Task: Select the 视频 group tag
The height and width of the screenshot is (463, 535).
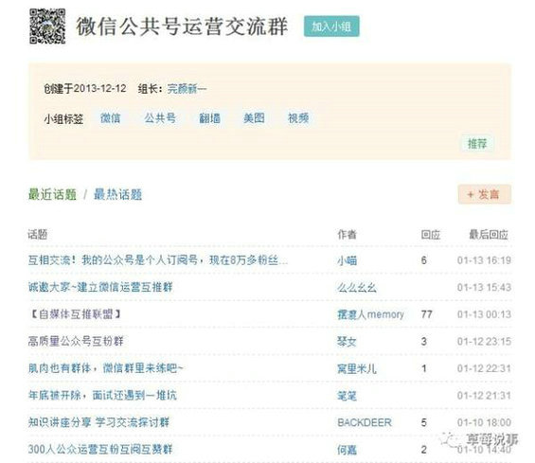Action: tap(298, 118)
